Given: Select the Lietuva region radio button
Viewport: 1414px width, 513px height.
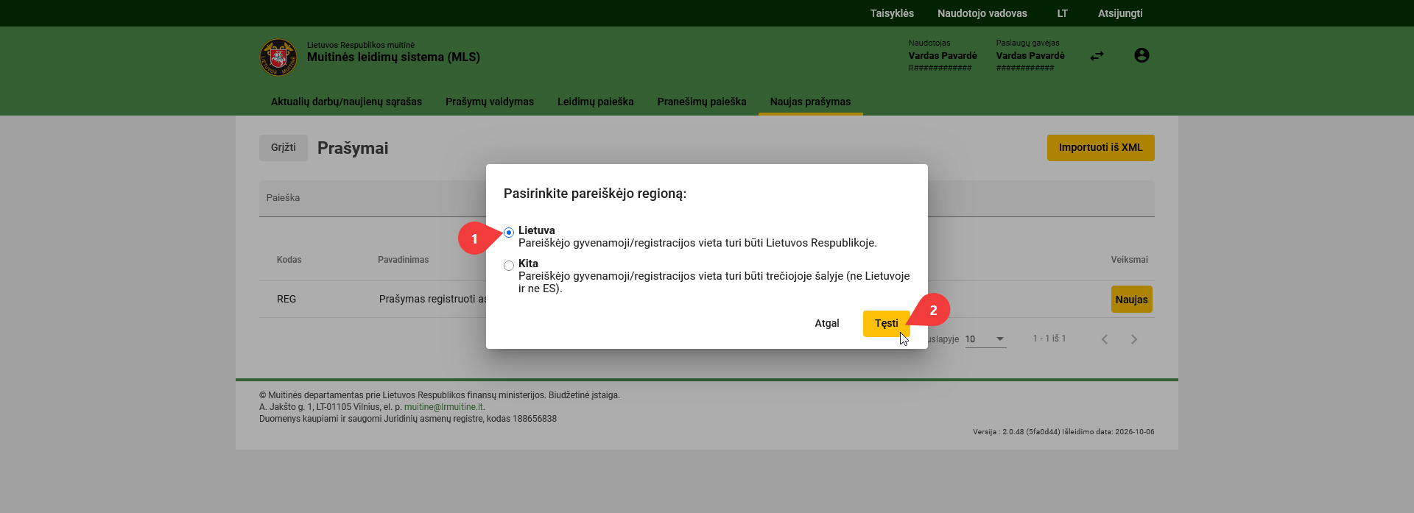Looking at the screenshot, I should [509, 233].
